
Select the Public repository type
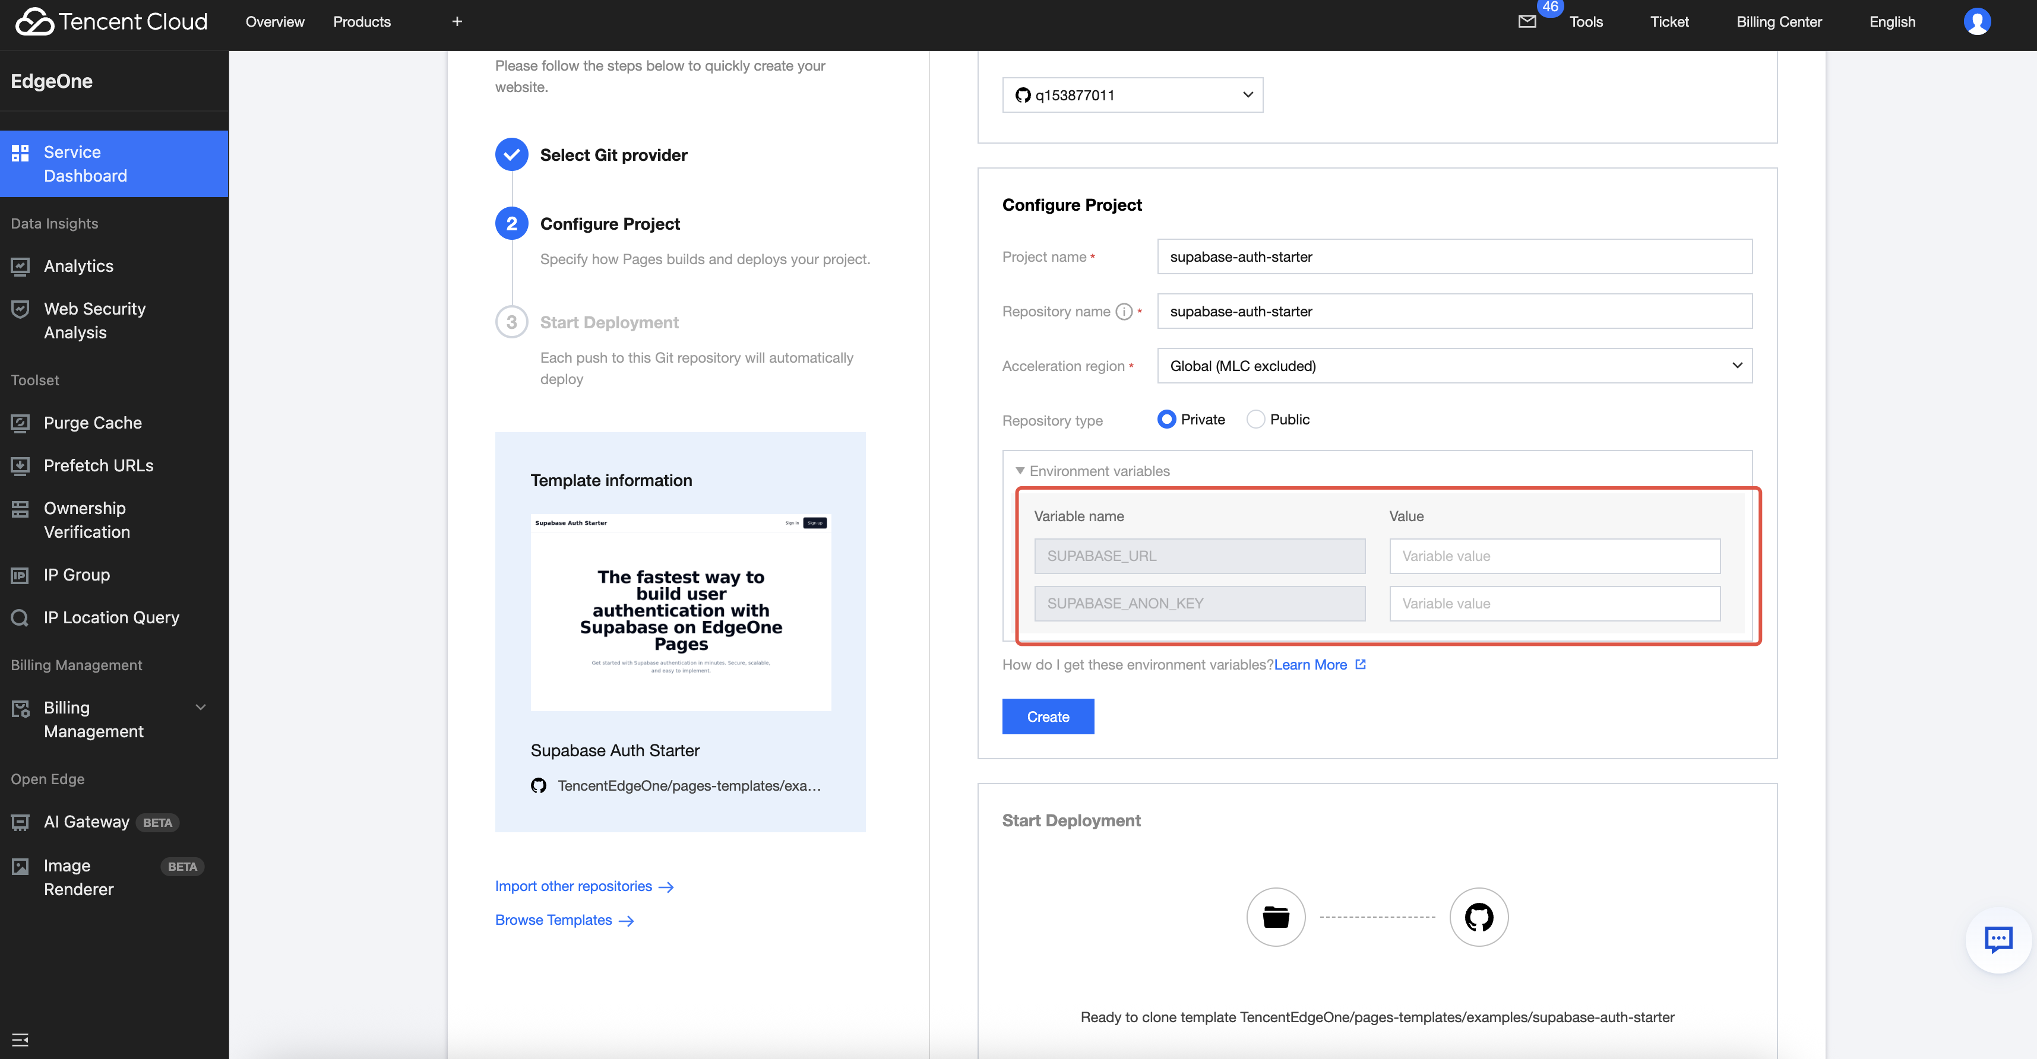coord(1255,420)
